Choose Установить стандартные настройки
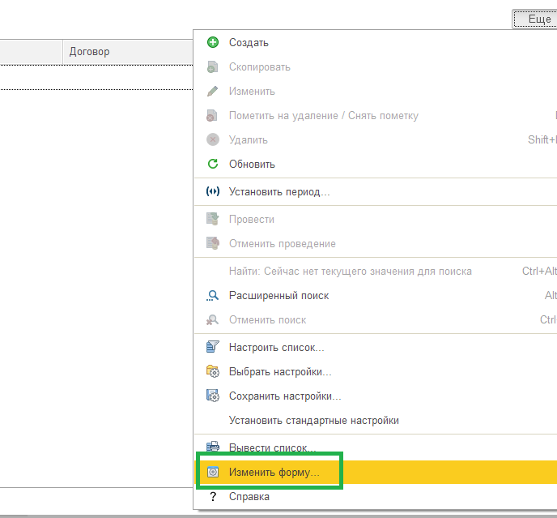This screenshot has height=518, width=557. (376, 420)
